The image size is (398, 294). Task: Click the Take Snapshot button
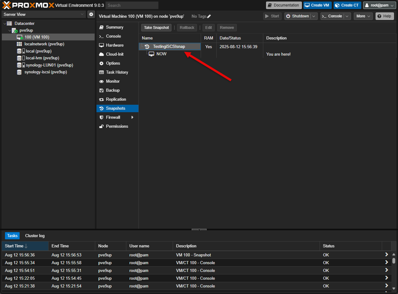(x=156, y=27)
